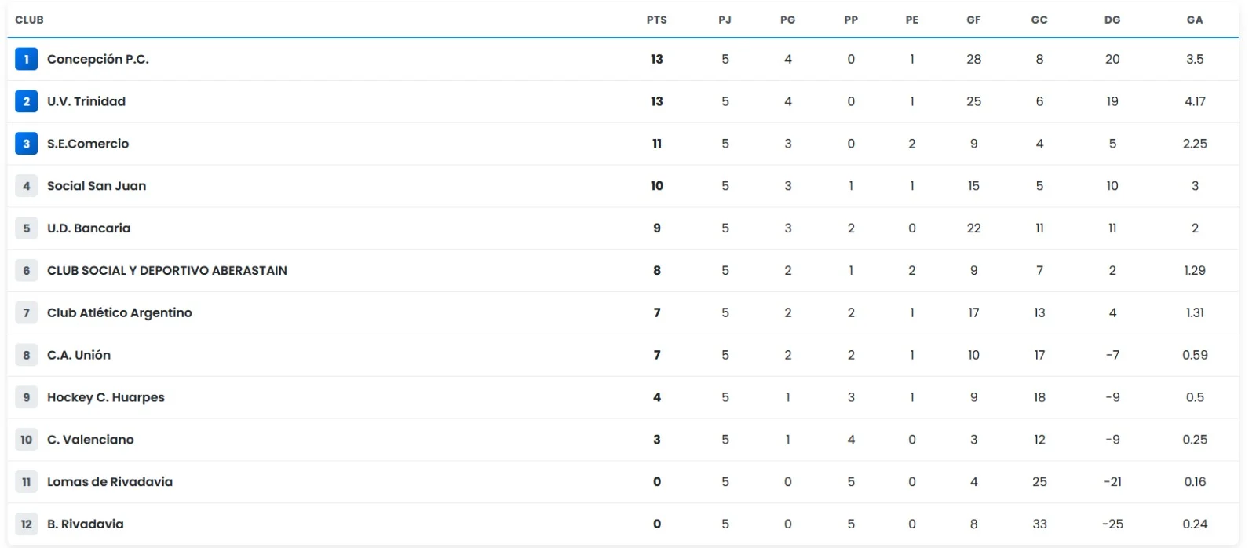Open Lomas de Rivadavia team entry
1256x548 pixels.
(110, 482)
